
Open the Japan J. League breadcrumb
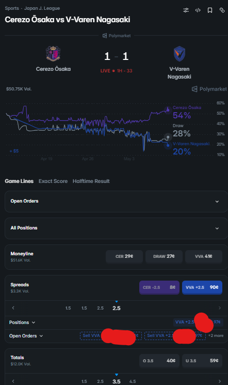pos(42,8)
